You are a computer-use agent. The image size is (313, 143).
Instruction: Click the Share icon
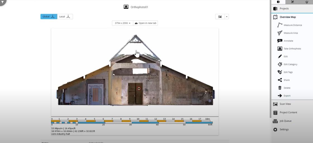pos(280,80)
